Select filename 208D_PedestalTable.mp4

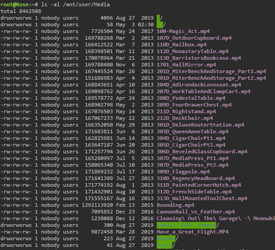pos(191,98)
